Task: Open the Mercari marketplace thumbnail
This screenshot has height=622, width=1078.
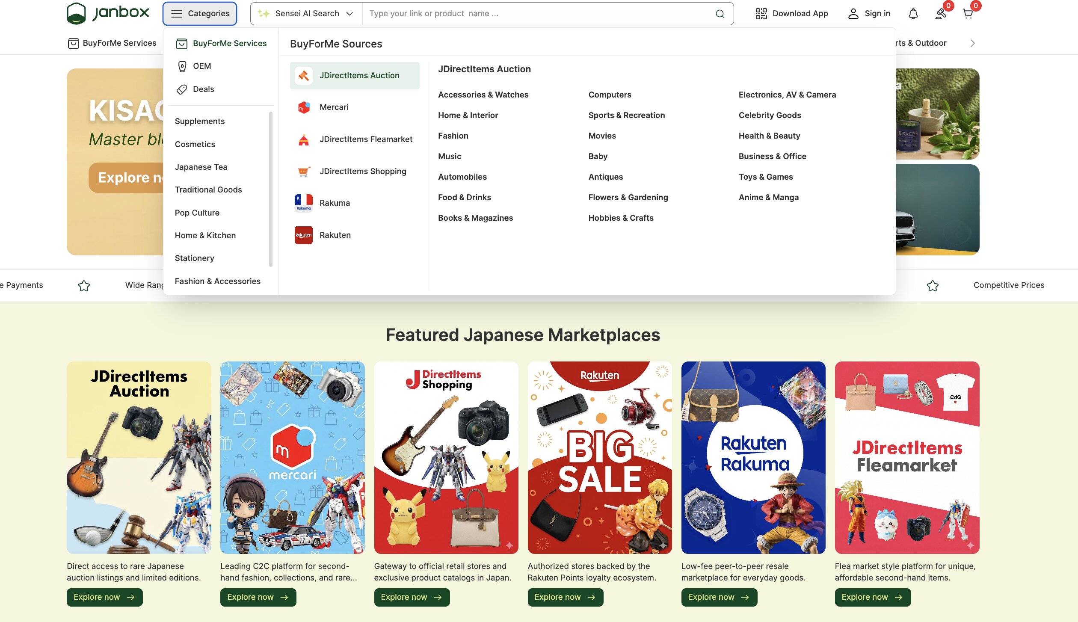Action: [x=293, y=458]
